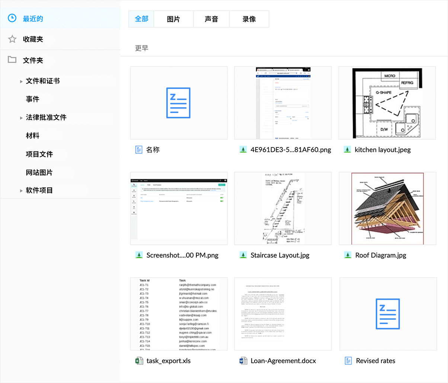448x383 pixels.
Task: Select the 录像 filter tab
Action: (249, 19)
